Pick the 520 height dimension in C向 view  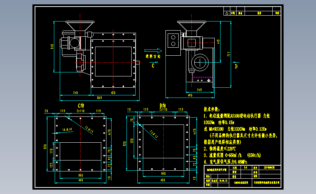click(x=45, y=147)
